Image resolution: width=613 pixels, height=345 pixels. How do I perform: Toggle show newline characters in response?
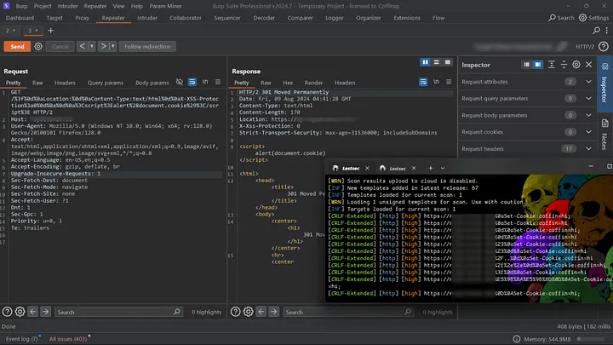point(436,82)
